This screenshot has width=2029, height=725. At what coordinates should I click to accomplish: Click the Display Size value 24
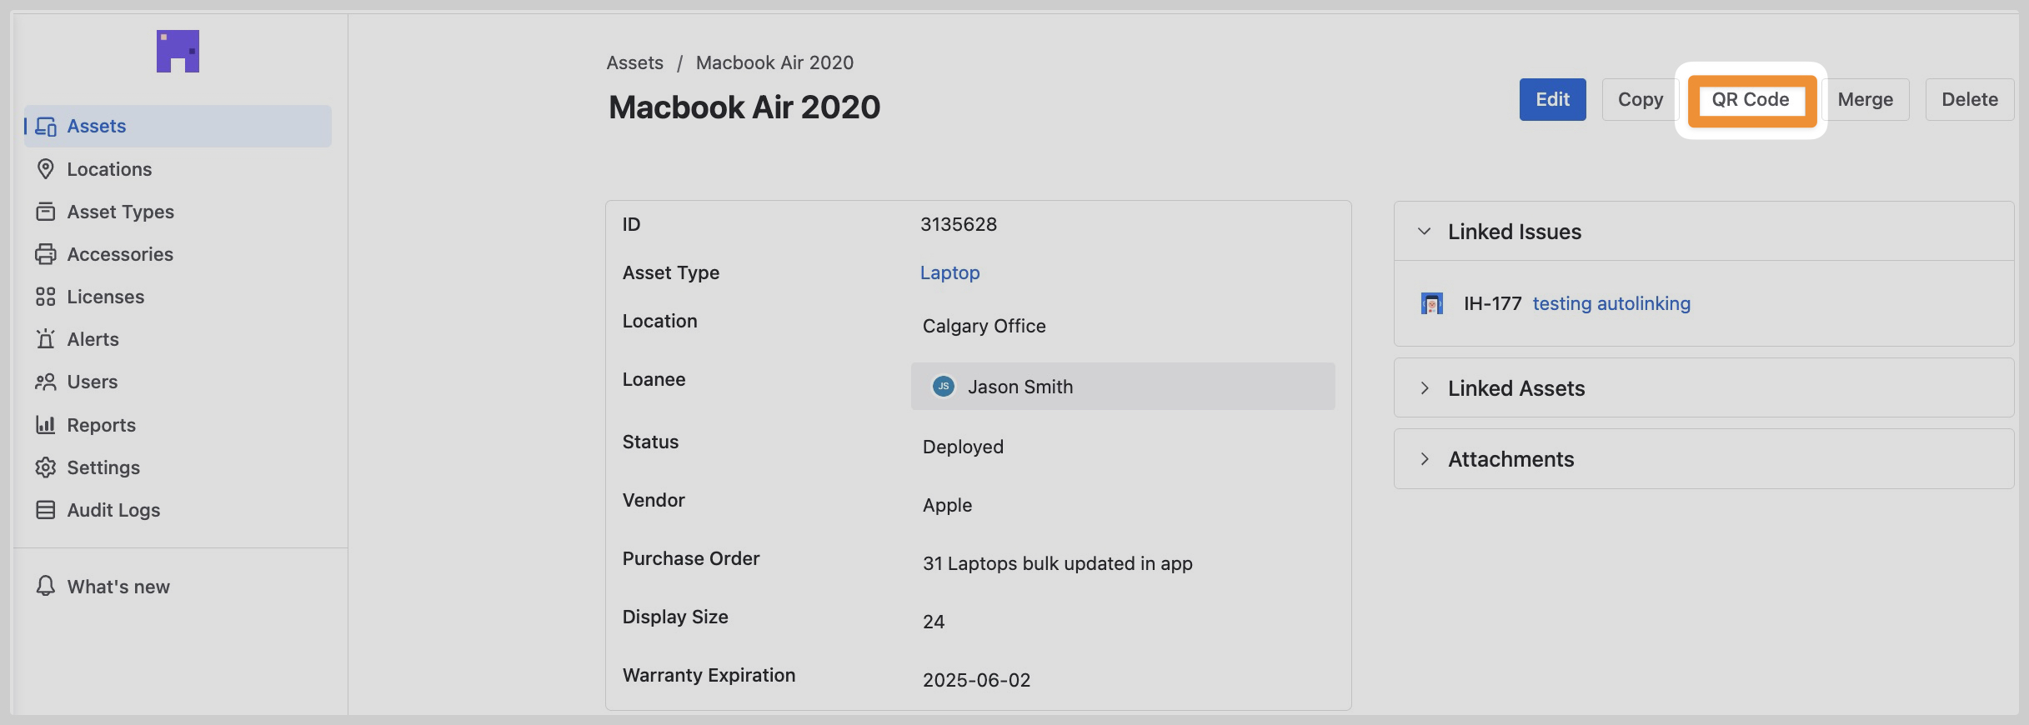click(x=933, y=622)
